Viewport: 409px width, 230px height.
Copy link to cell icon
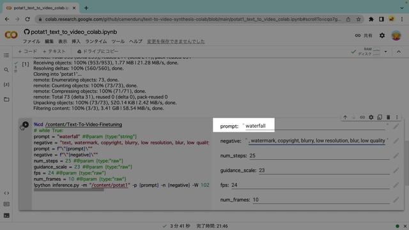click(x=362, y=118)
